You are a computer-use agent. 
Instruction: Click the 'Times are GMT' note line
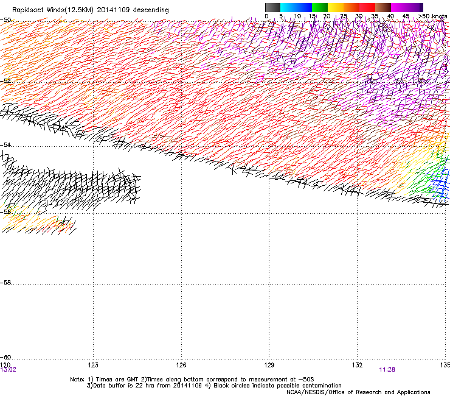click(192, 380)
